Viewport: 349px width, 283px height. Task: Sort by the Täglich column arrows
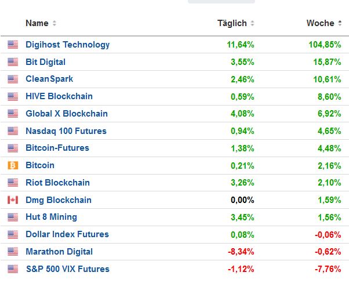252,23
